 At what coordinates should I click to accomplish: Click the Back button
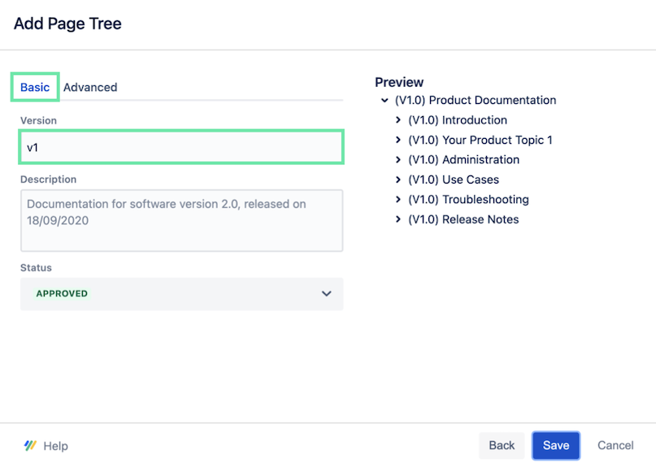pos(502,445)
